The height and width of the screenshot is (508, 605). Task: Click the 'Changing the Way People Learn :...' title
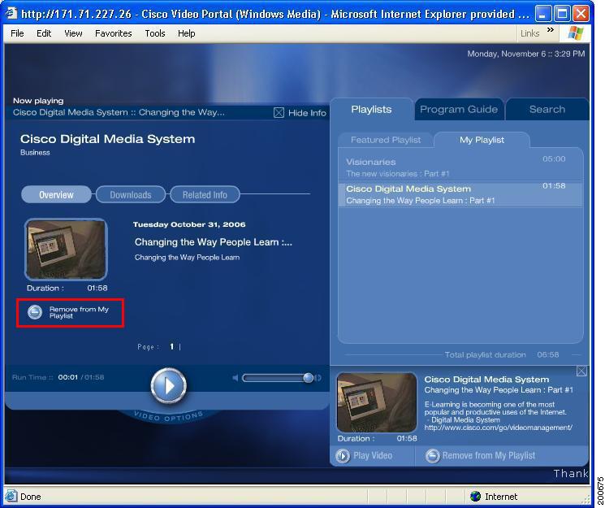tap(214, 242)
